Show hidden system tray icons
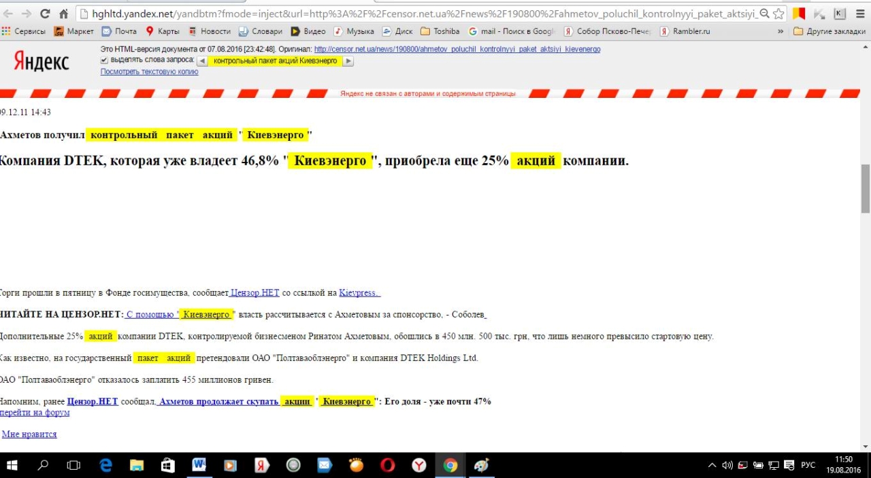871x478 pixels. click(x=712, y=465)
